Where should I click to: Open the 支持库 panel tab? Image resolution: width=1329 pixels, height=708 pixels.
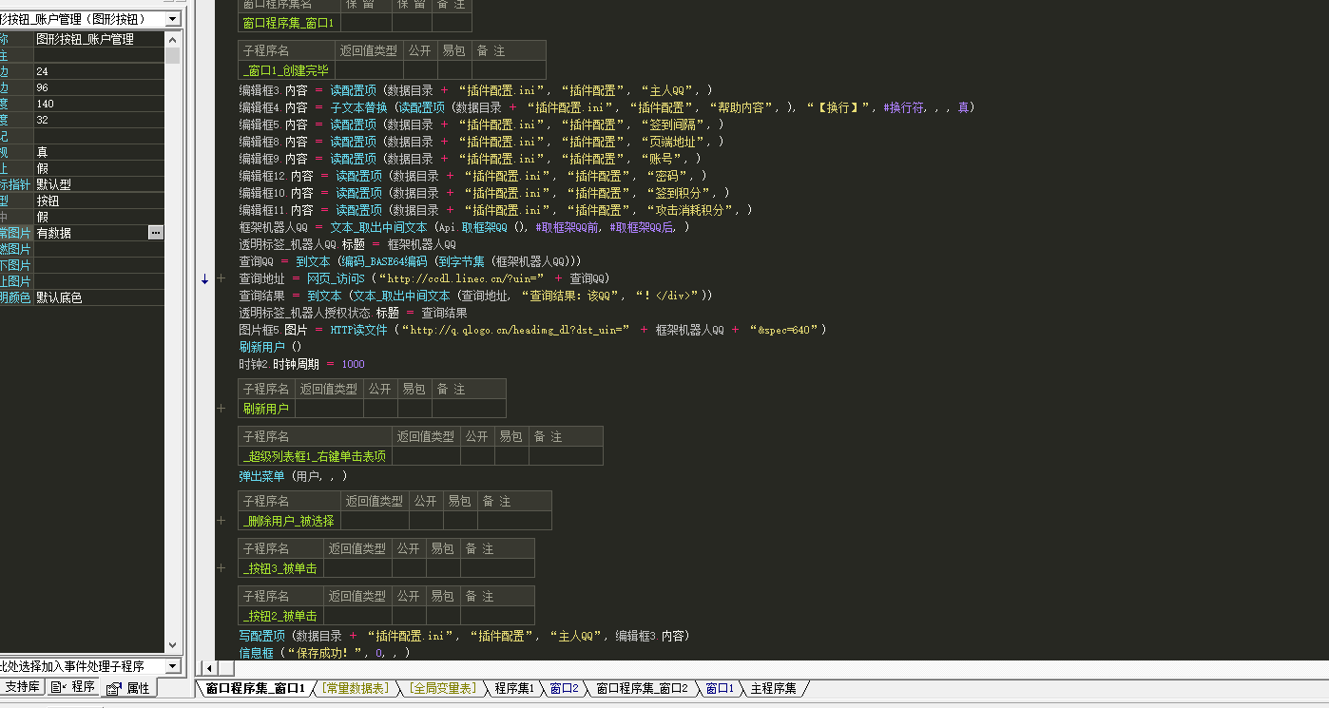pyautogui.click(x=21, y=687)
